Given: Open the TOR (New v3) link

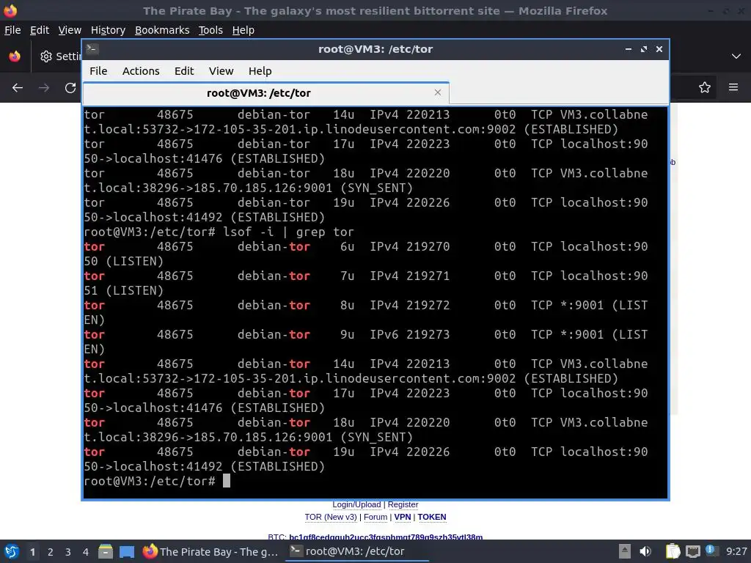Looking at the screenshot, I should pos(331,517).
